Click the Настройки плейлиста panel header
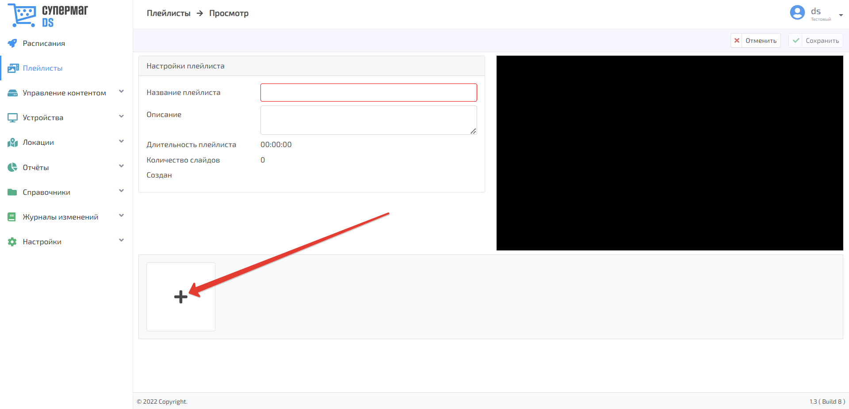The height and width of the screenshot is (409, 849). [311, 66]
